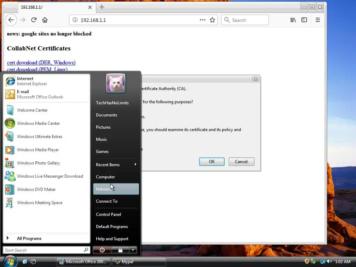
Task: Open a new tab with plus button
Action: (102, 7)
